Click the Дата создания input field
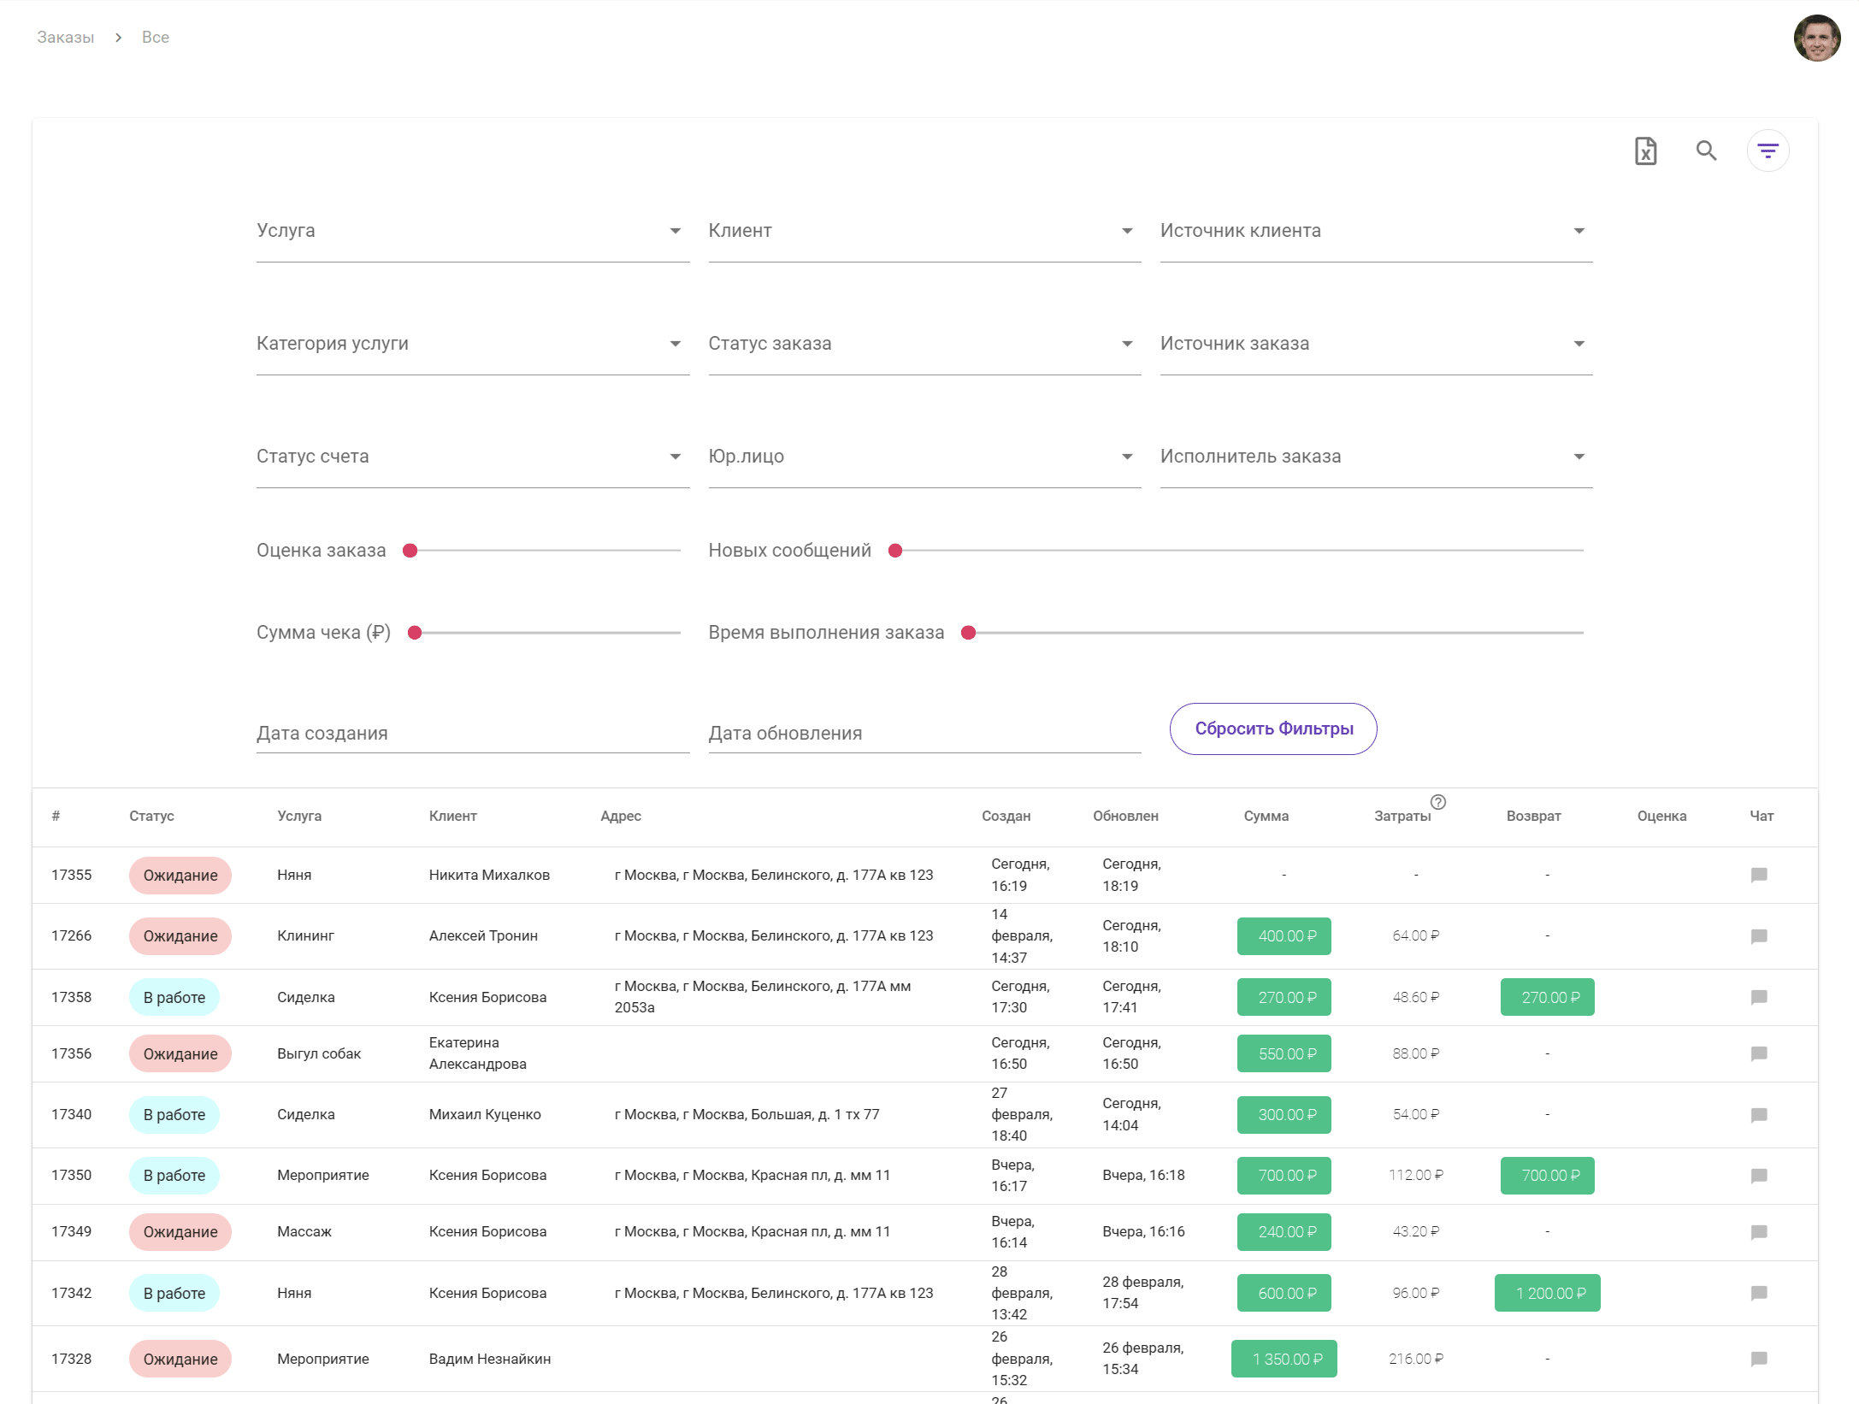Screen dimensions: 1859x1404 tap(472, 734)
